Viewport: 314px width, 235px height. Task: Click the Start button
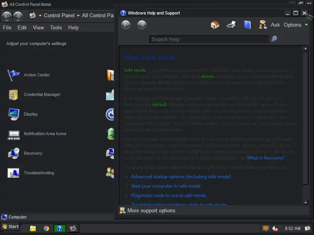coord(10,226)
